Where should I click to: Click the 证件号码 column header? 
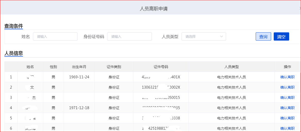point(161,67)
